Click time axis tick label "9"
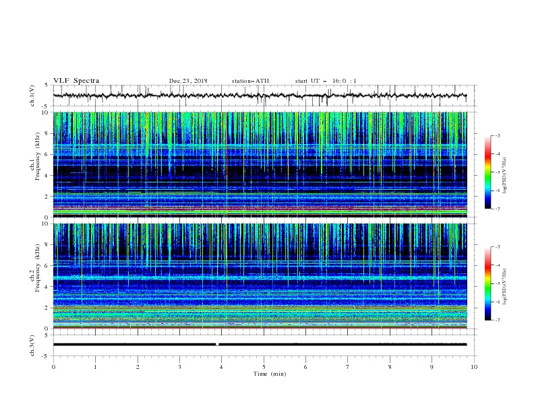534x412 pixels. (432, 367)
